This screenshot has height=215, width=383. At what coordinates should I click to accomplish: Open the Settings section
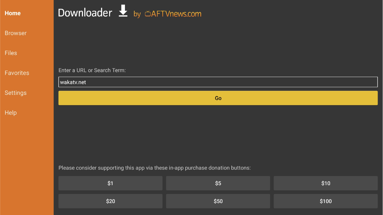point(16,93)
